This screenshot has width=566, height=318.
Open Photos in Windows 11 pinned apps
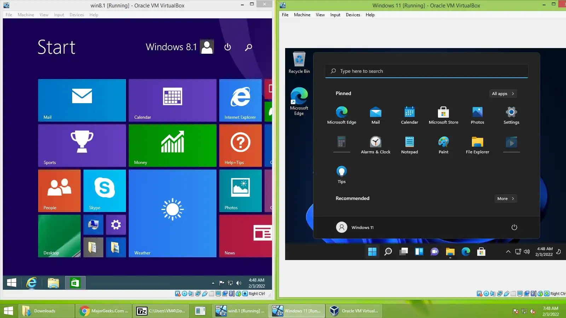pyautogui.click(x=478, y=116)
